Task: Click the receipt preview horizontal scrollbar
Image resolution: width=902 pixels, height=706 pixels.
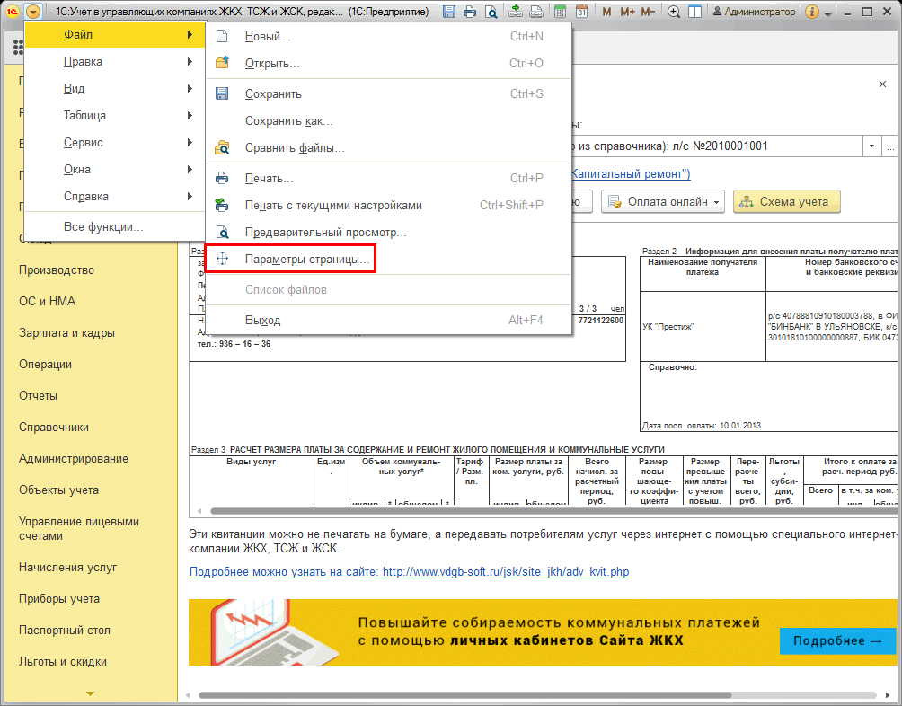Action: (553, 511)
